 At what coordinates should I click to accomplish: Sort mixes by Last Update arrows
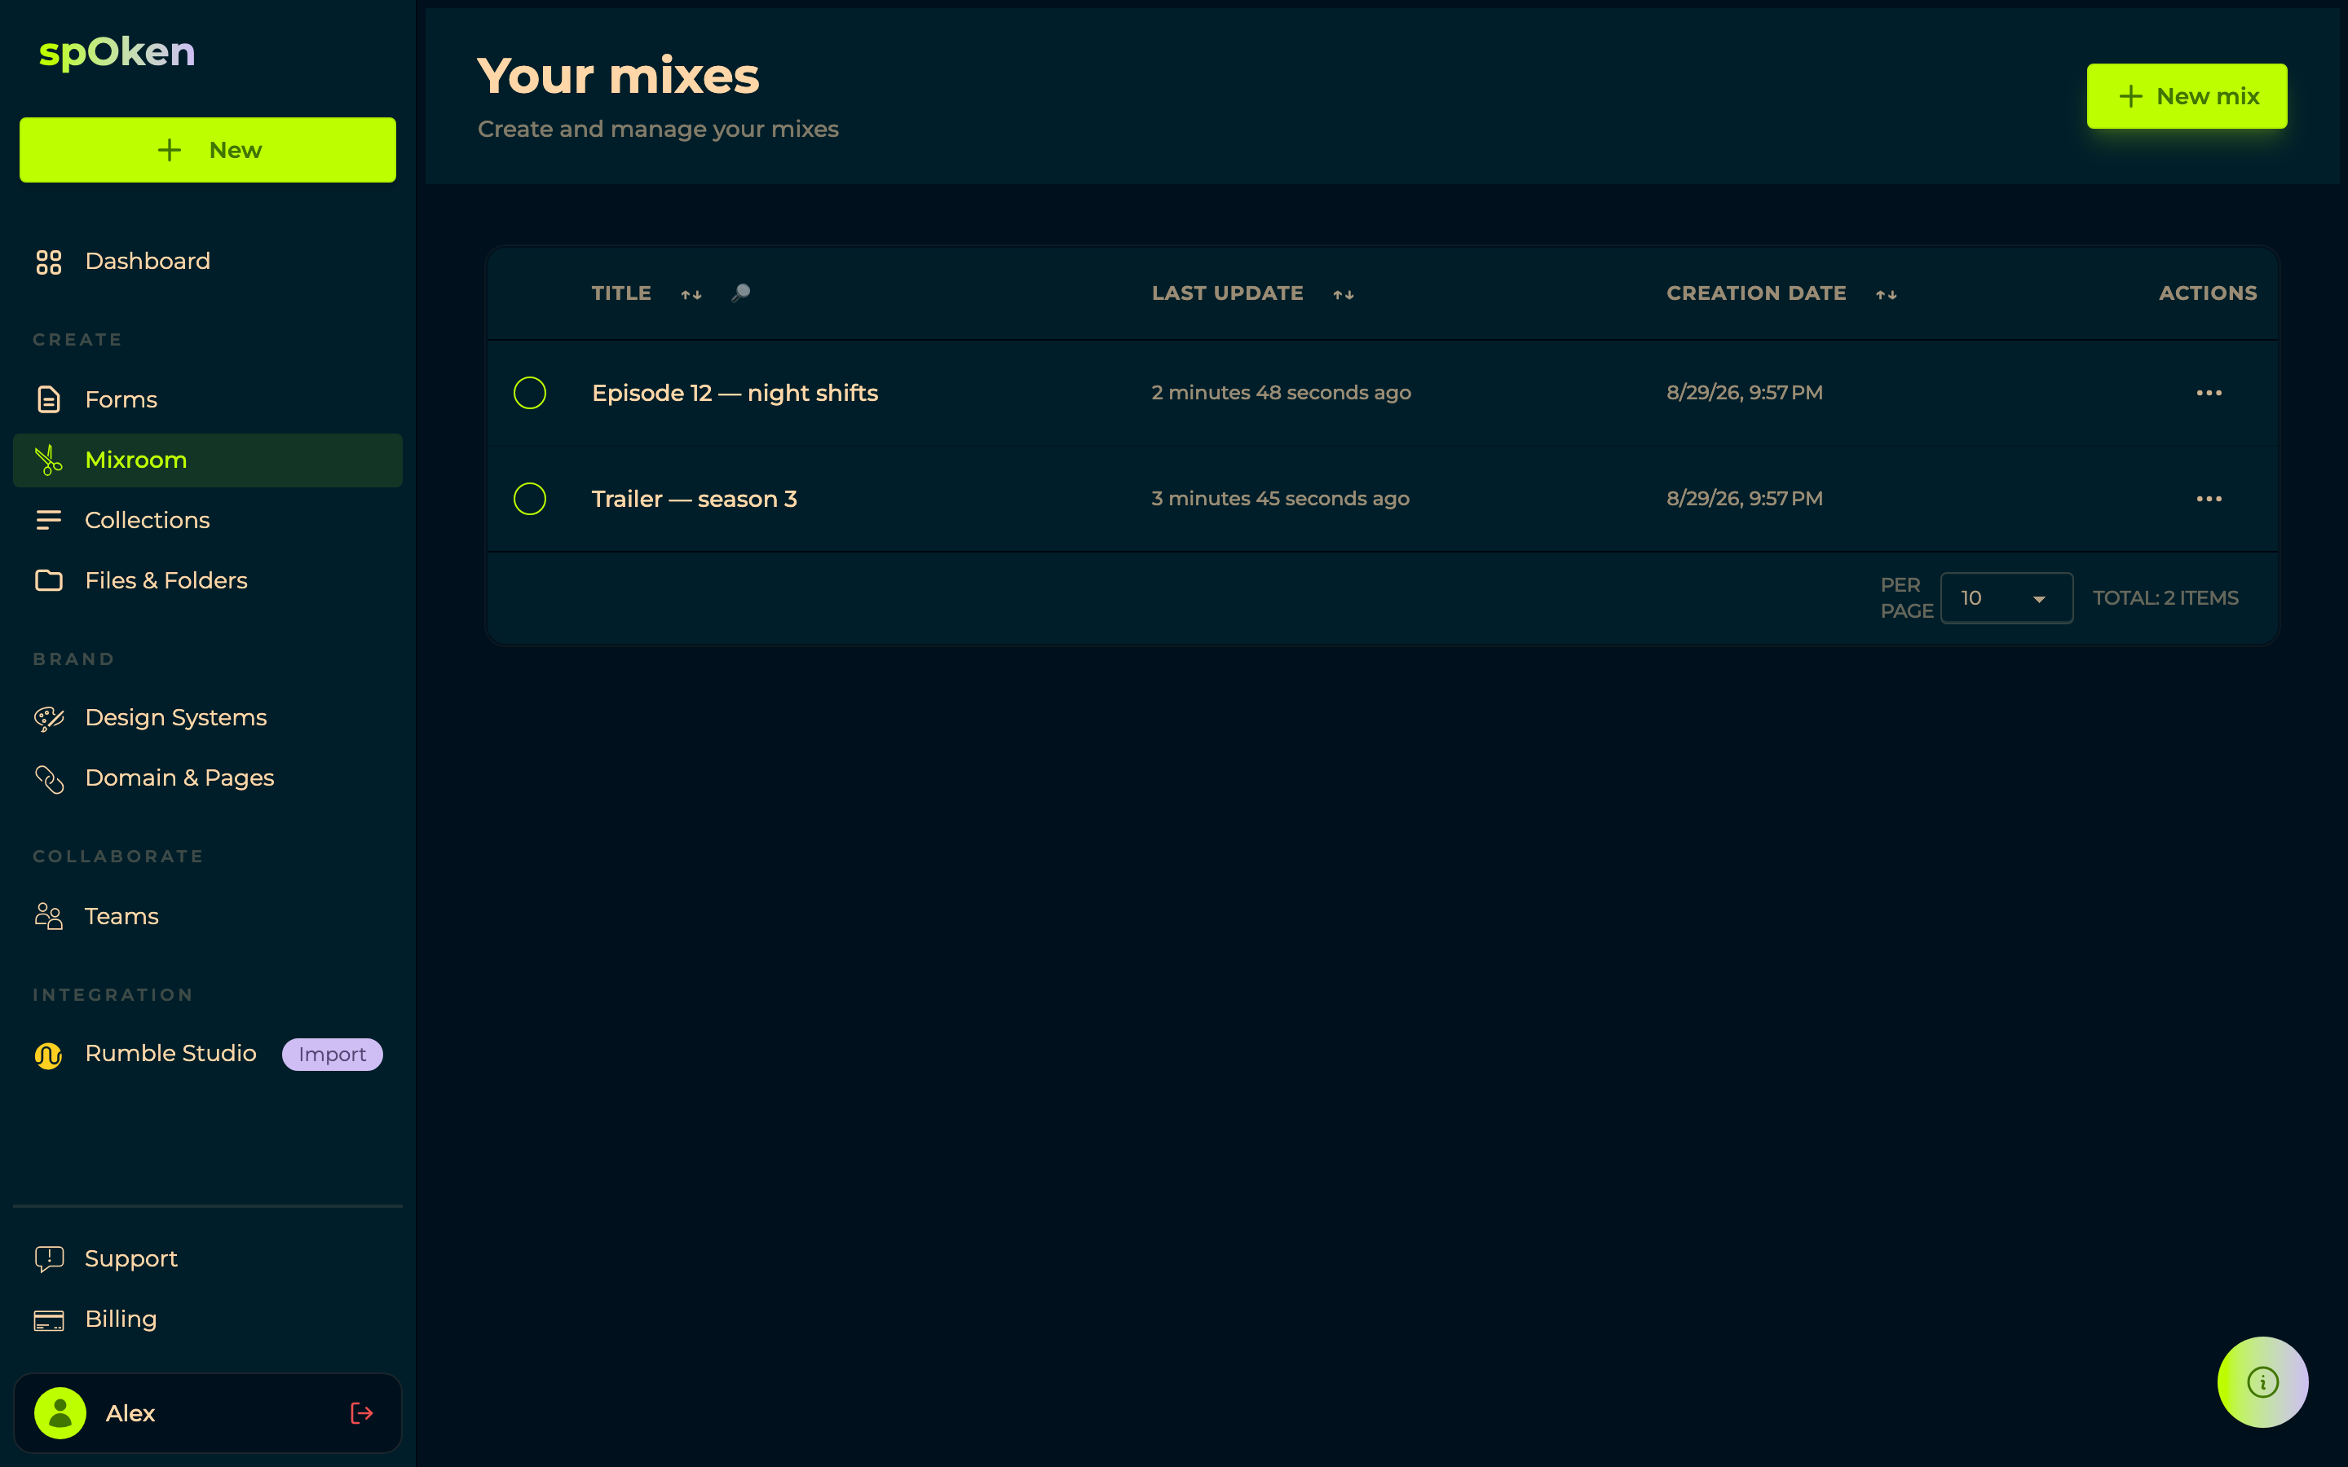pyautogui.click(x=1343, y=294)
